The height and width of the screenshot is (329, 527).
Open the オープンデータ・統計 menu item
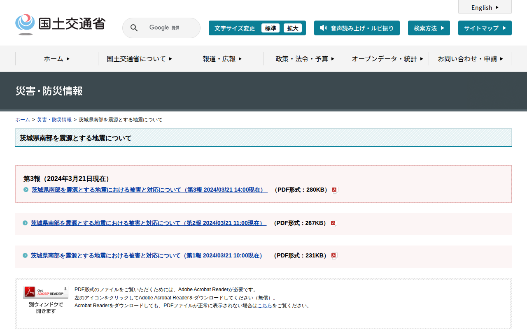tap(387, 59)
